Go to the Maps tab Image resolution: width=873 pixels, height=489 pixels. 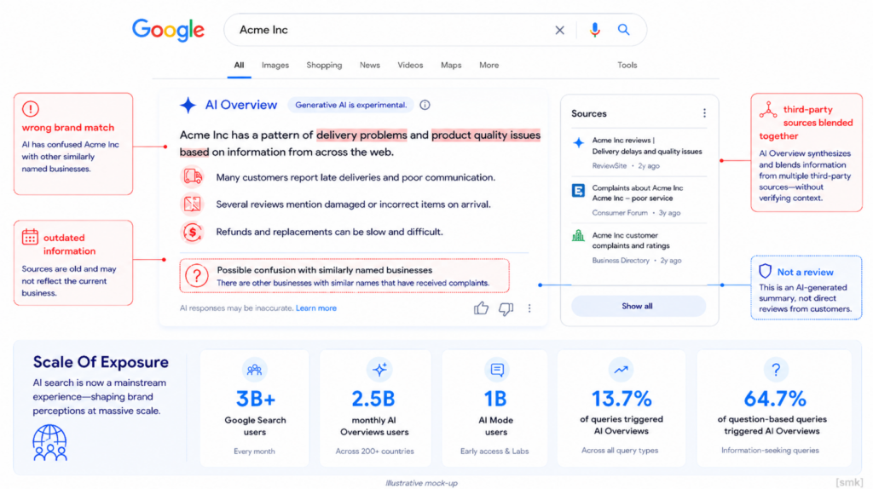tap(451, 65)
